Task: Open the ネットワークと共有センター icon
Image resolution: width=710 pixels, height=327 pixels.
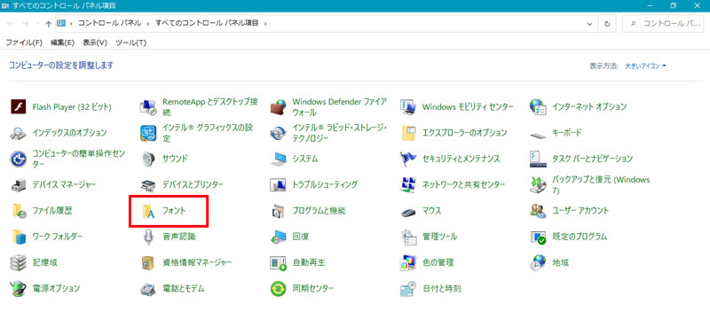Action: coord(408,184)
